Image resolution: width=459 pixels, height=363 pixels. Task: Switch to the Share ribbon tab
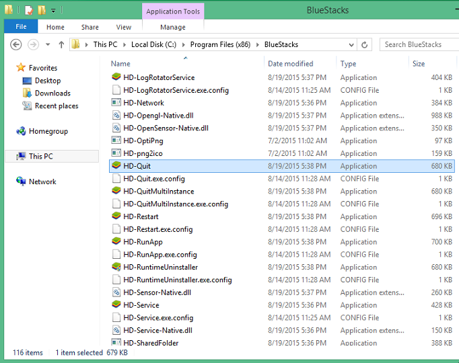pos(90,27)
